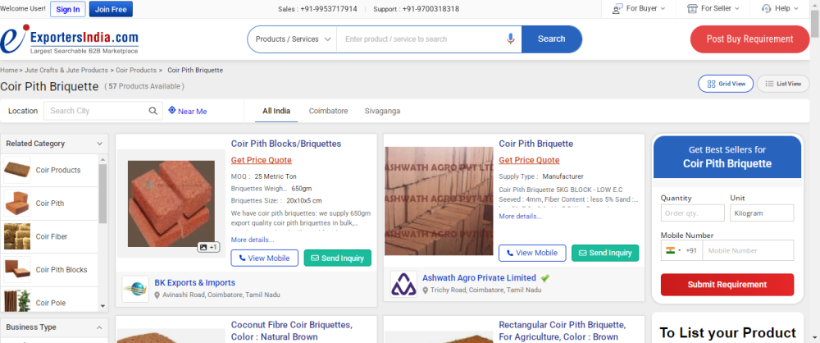This screenshot has height=343, width=820.
Task: Click Get Price Quote under Coir Pith Briquette
Action: click(x=529, y=160)
